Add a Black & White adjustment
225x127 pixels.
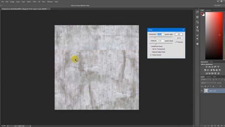point(211,70)
